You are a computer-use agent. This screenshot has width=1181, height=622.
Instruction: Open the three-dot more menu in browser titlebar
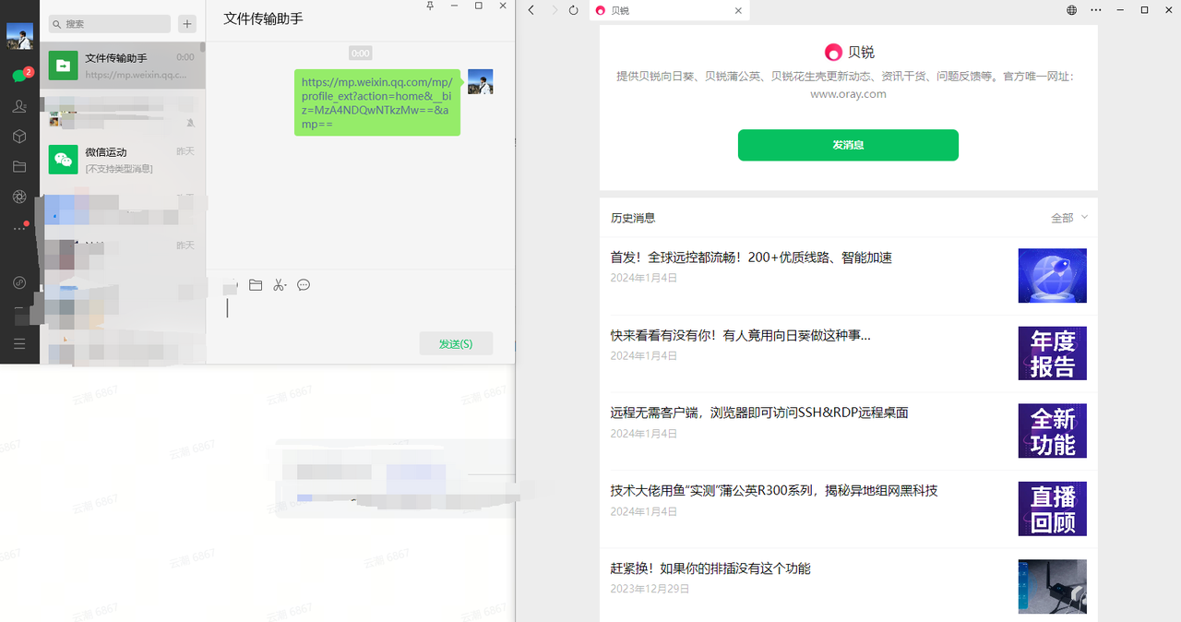point(1096,10)
